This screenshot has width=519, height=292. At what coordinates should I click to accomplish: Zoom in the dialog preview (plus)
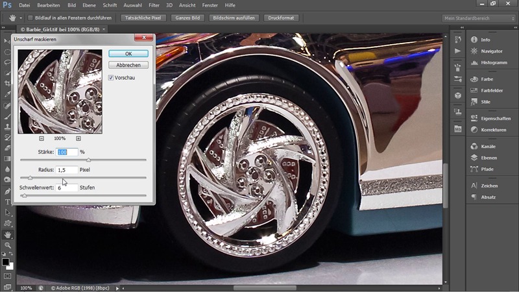(78, 138)
